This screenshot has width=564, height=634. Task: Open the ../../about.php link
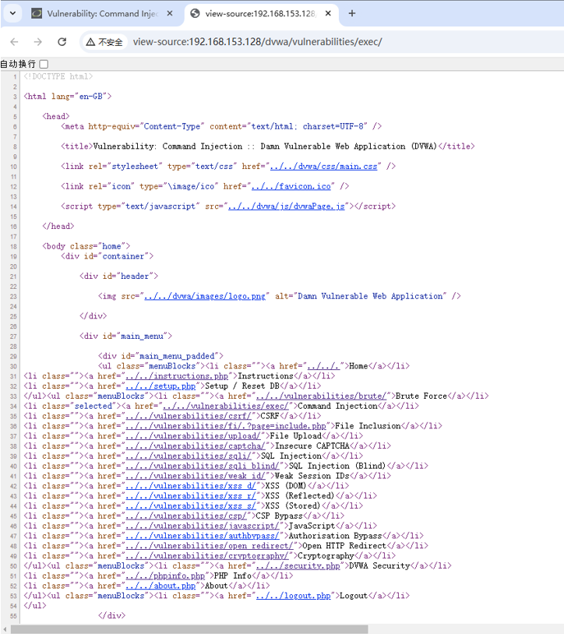pos(160,586)
